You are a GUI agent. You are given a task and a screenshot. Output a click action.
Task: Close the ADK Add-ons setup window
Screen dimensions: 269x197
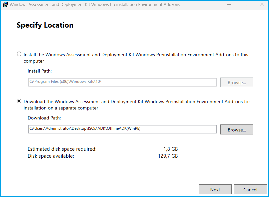point(261,5)
